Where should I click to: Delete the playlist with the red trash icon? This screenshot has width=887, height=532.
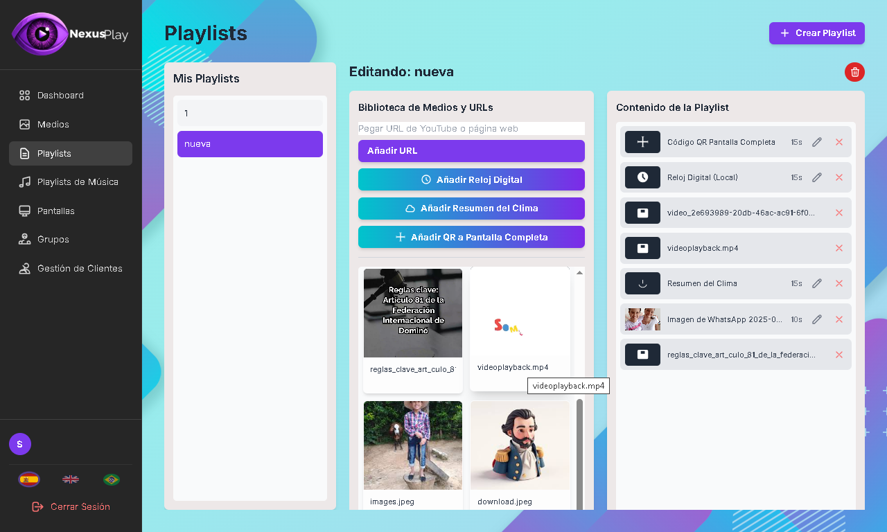click(854, 72)
